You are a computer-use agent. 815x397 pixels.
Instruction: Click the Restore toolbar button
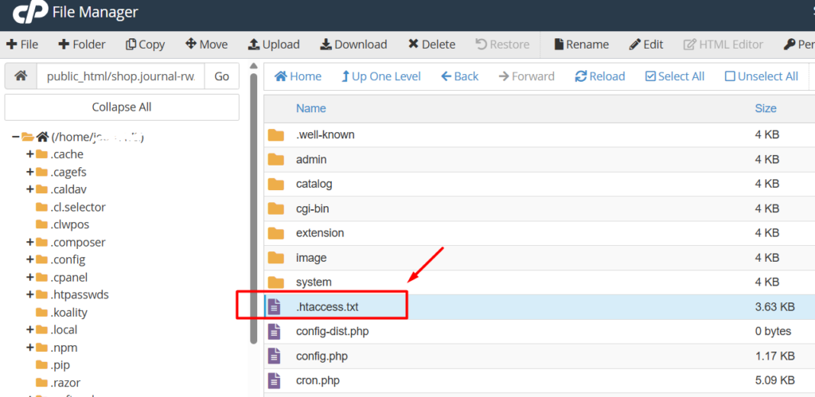[x=503, y=45]
